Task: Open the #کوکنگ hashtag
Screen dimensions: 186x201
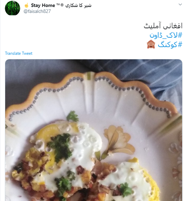Action: (x=170, y=45)
